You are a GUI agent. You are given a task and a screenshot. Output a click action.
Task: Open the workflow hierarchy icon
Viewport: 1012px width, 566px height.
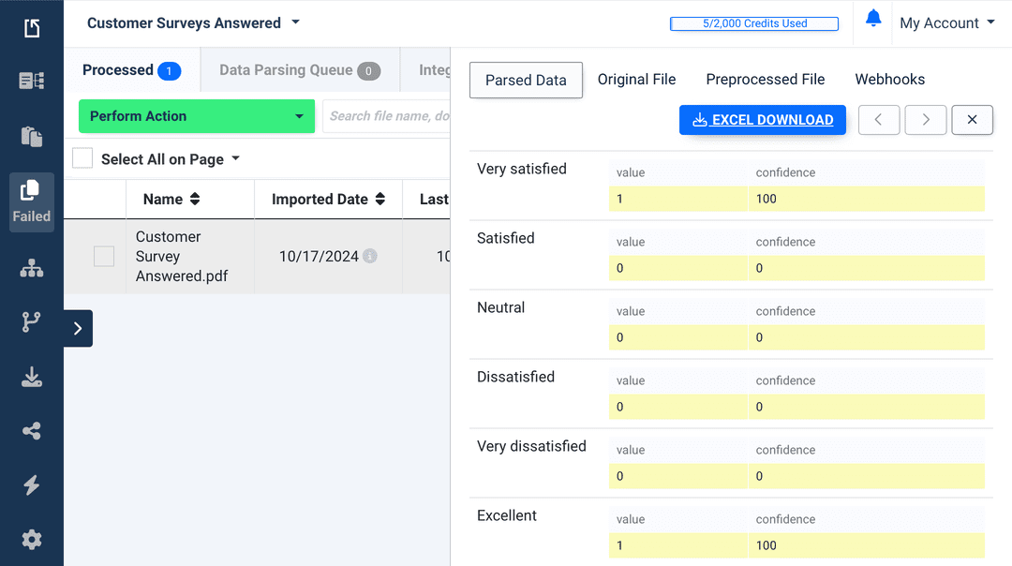[x=31, y=269]
